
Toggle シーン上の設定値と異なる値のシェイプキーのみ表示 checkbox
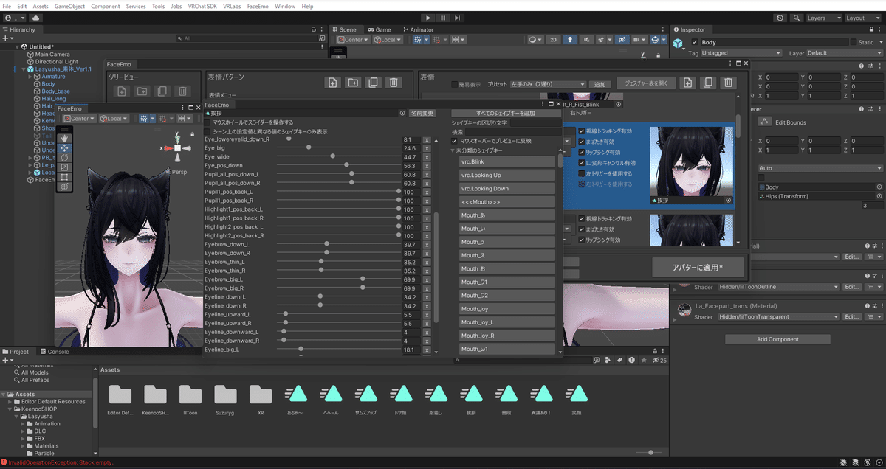click(x=208, y=131)
